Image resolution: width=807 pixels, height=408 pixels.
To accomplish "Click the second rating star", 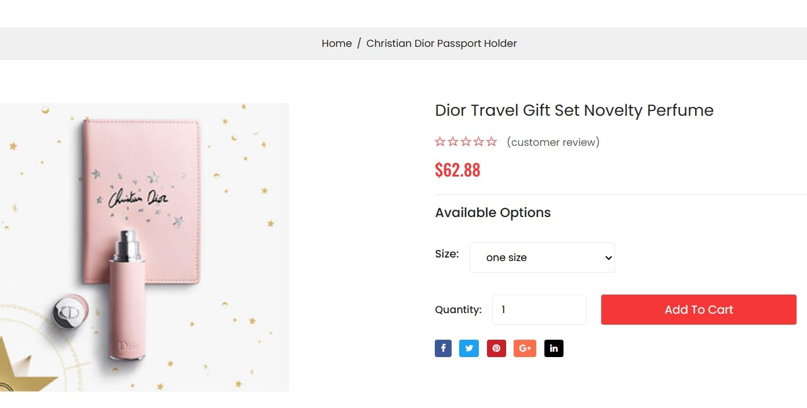I will pos(453,142).
